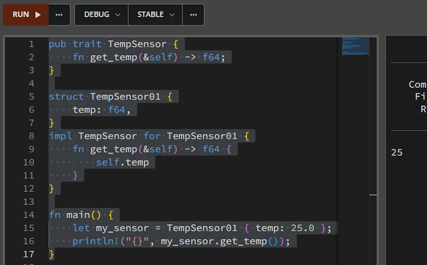Screen dimensions: 427x265
Task: Click line number 8 in the gutter
Action: 31,136
